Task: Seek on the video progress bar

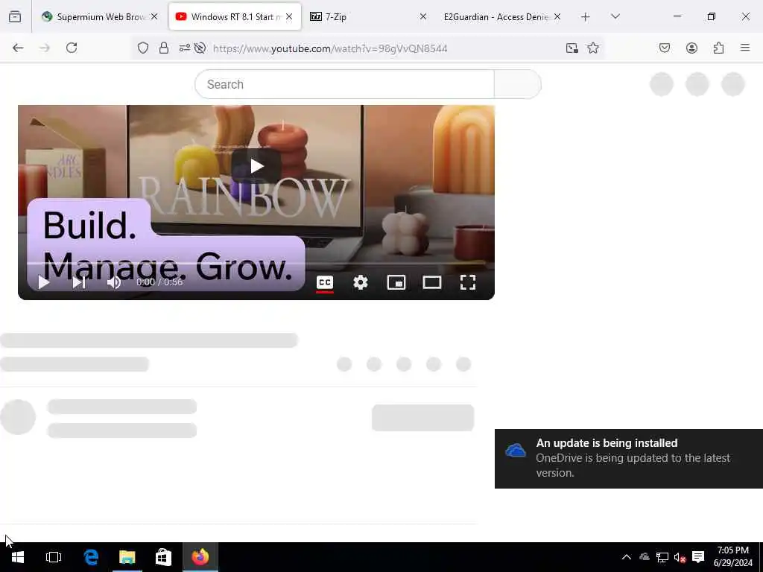Action: [256, 263]
